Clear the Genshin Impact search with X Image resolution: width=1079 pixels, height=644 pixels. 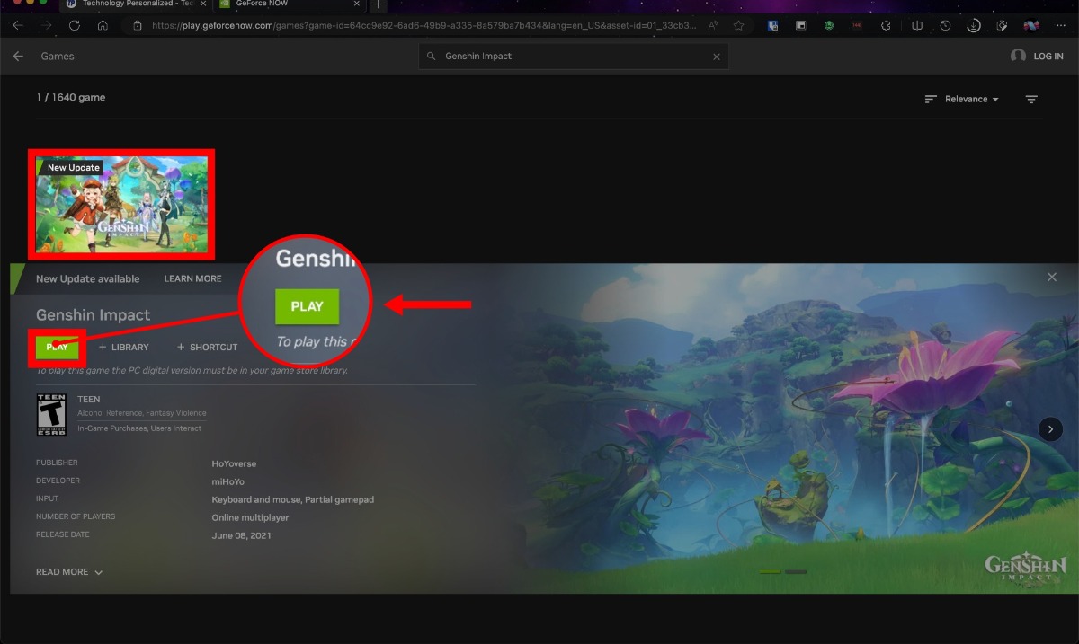point(717,57)
